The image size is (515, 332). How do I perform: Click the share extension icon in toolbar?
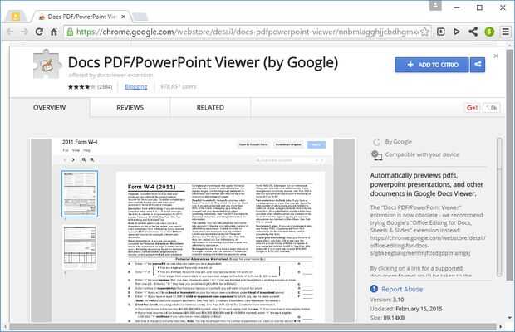(473, 32)
